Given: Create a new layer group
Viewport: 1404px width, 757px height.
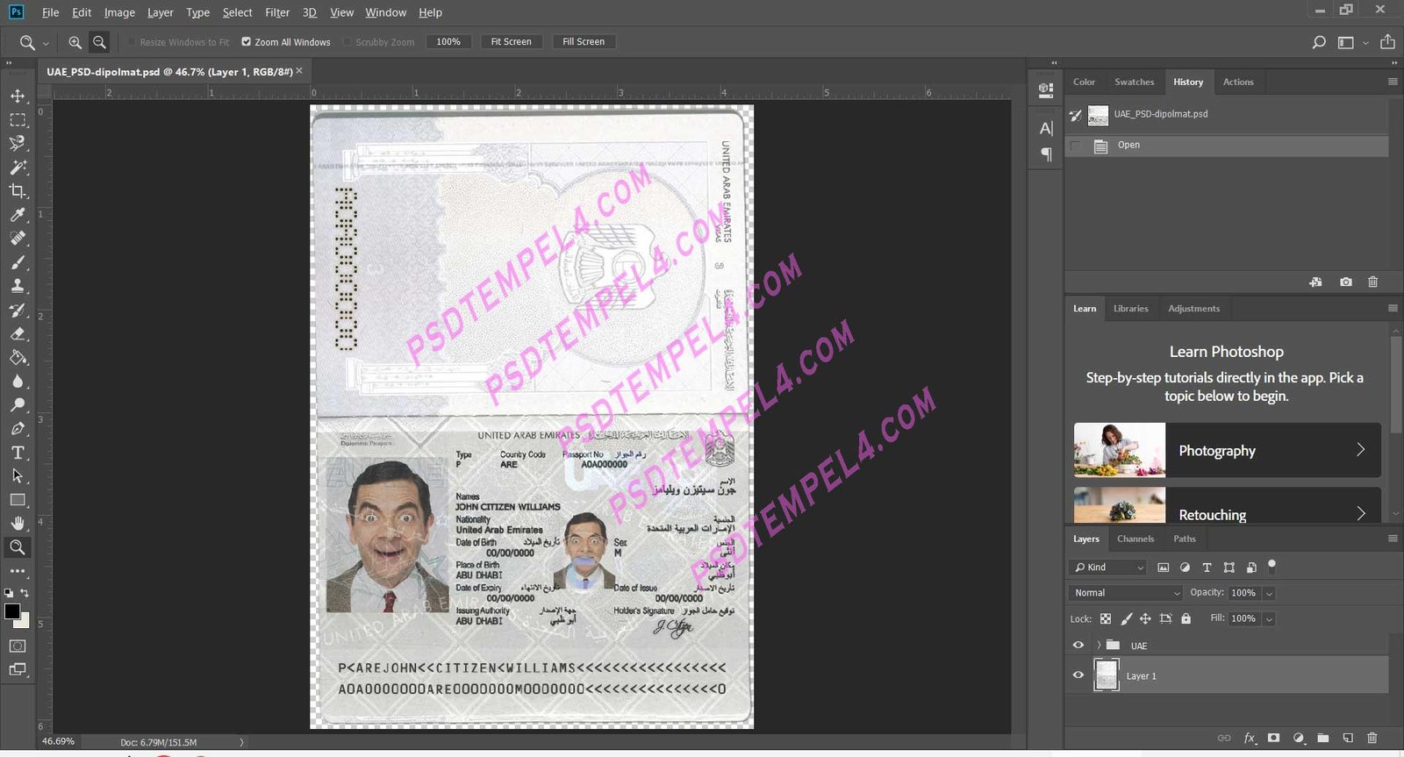Looking at the screenshot, I should [1323, 739].
